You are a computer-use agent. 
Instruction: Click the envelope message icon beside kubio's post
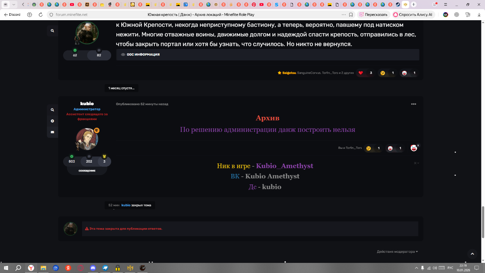pos(53,132)
